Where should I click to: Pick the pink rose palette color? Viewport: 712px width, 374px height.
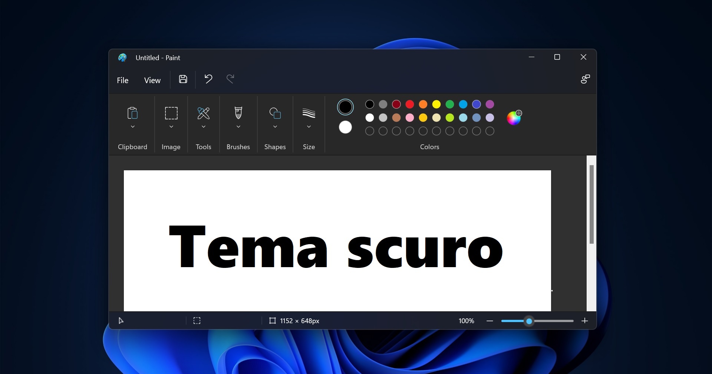[x=410, y=118]
